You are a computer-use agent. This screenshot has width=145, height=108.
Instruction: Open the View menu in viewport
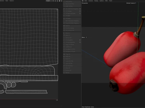click(85, 1)
